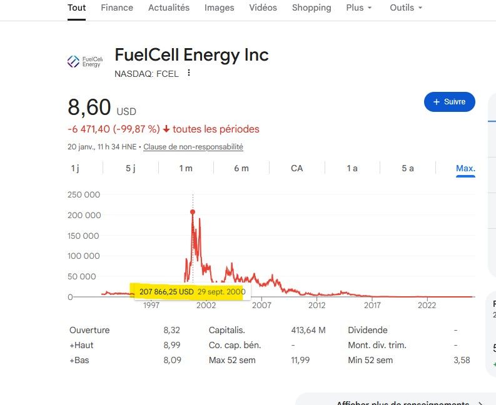Choose the 1 m time period

pos(186,168)
